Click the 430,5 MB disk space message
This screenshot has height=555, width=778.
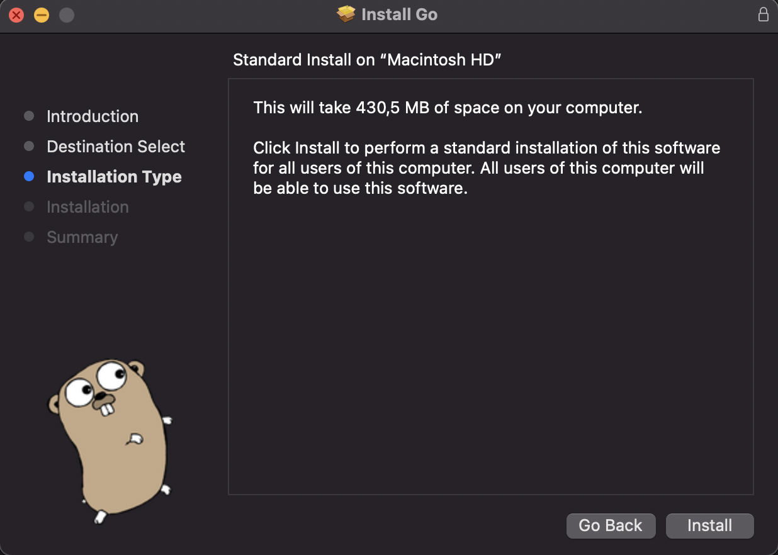click(x=448, y=108)
